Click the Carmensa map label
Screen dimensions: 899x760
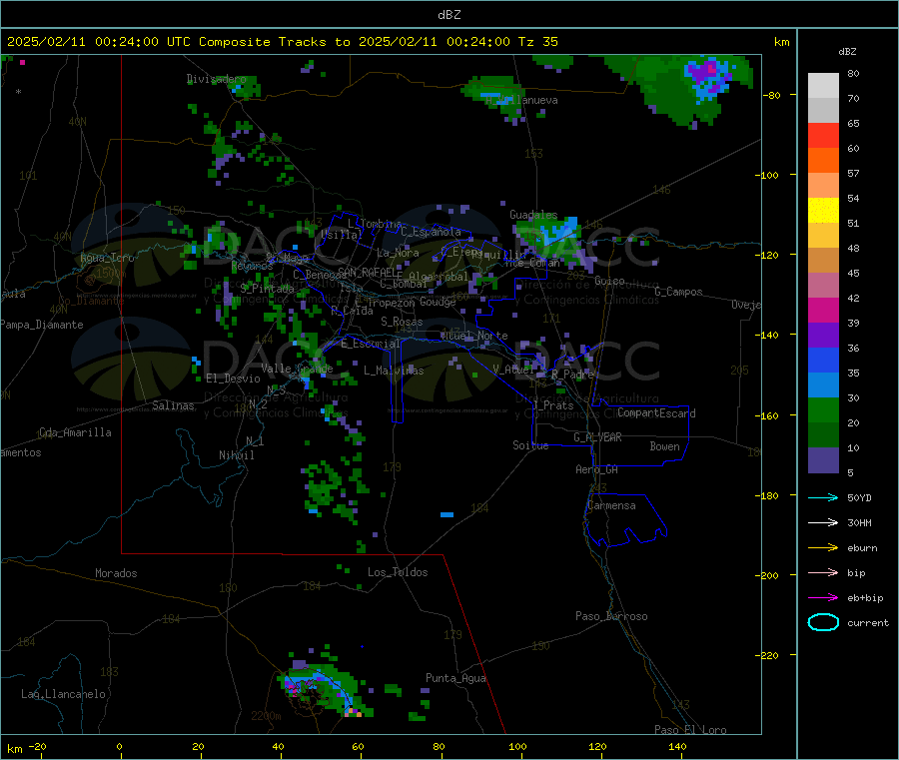[x=611, y=505]
